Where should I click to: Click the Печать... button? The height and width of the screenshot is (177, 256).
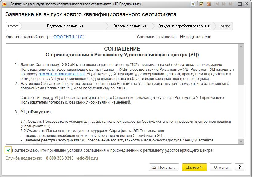[164, 167]
